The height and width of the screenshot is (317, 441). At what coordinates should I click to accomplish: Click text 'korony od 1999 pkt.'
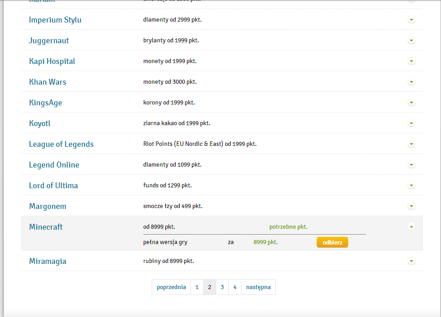click(x=169, y=103)
